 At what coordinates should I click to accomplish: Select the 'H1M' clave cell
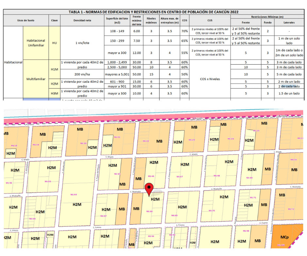click(55, 69)
